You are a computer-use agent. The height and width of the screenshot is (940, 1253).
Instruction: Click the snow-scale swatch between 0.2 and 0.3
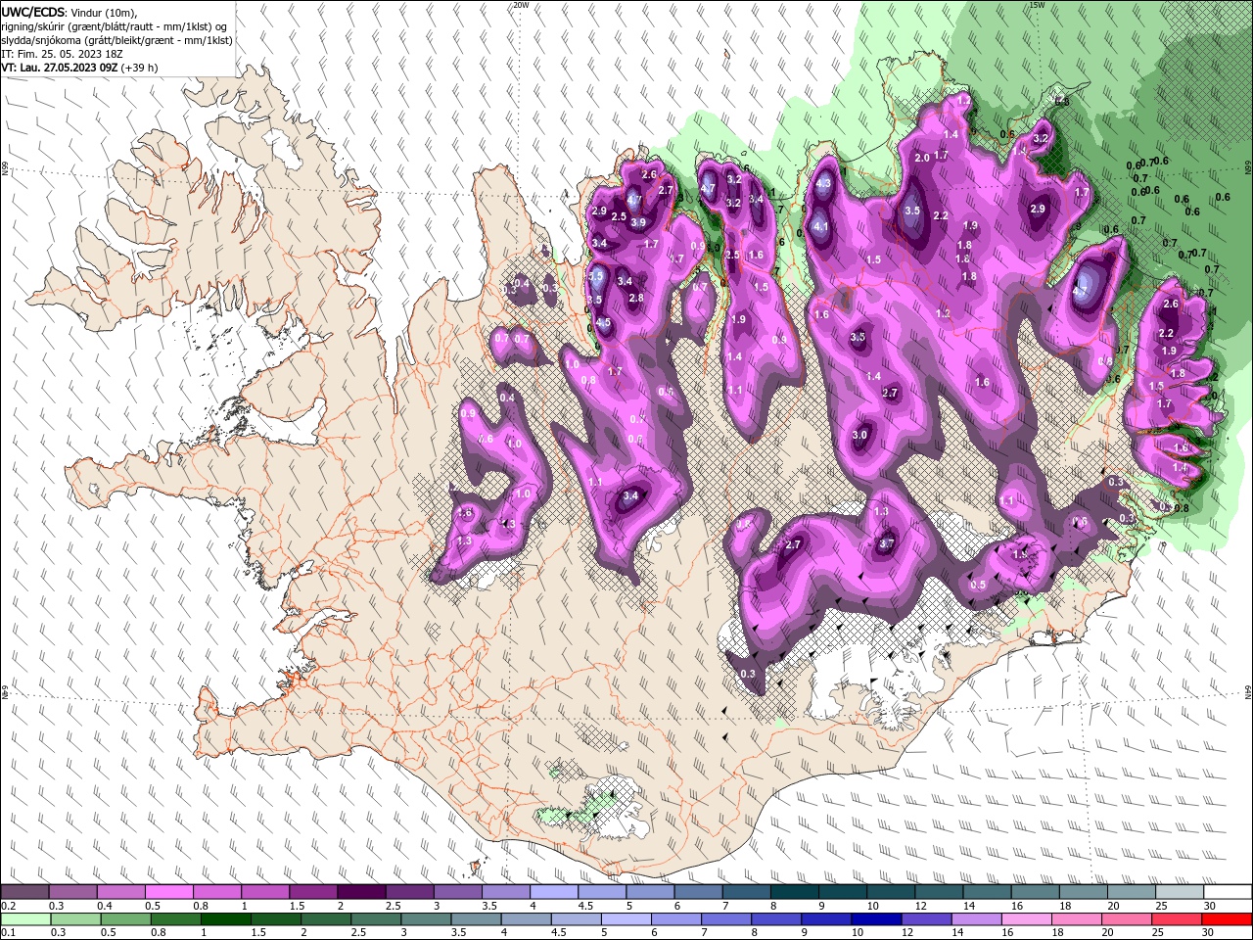pos(24,892)
